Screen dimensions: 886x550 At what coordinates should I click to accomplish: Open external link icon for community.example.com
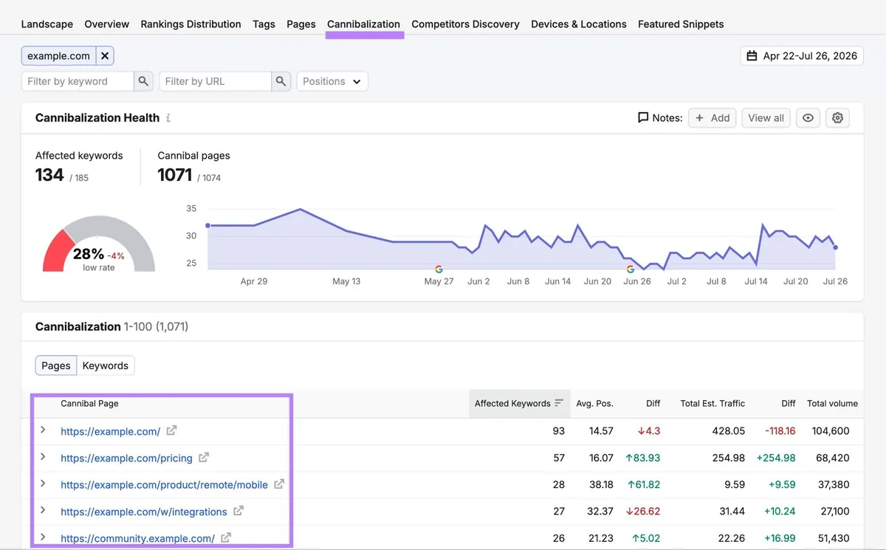coord(226,538)
